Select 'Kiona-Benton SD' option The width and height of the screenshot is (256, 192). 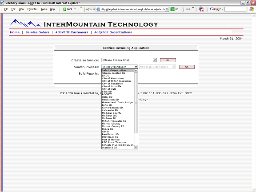(118, 108)
